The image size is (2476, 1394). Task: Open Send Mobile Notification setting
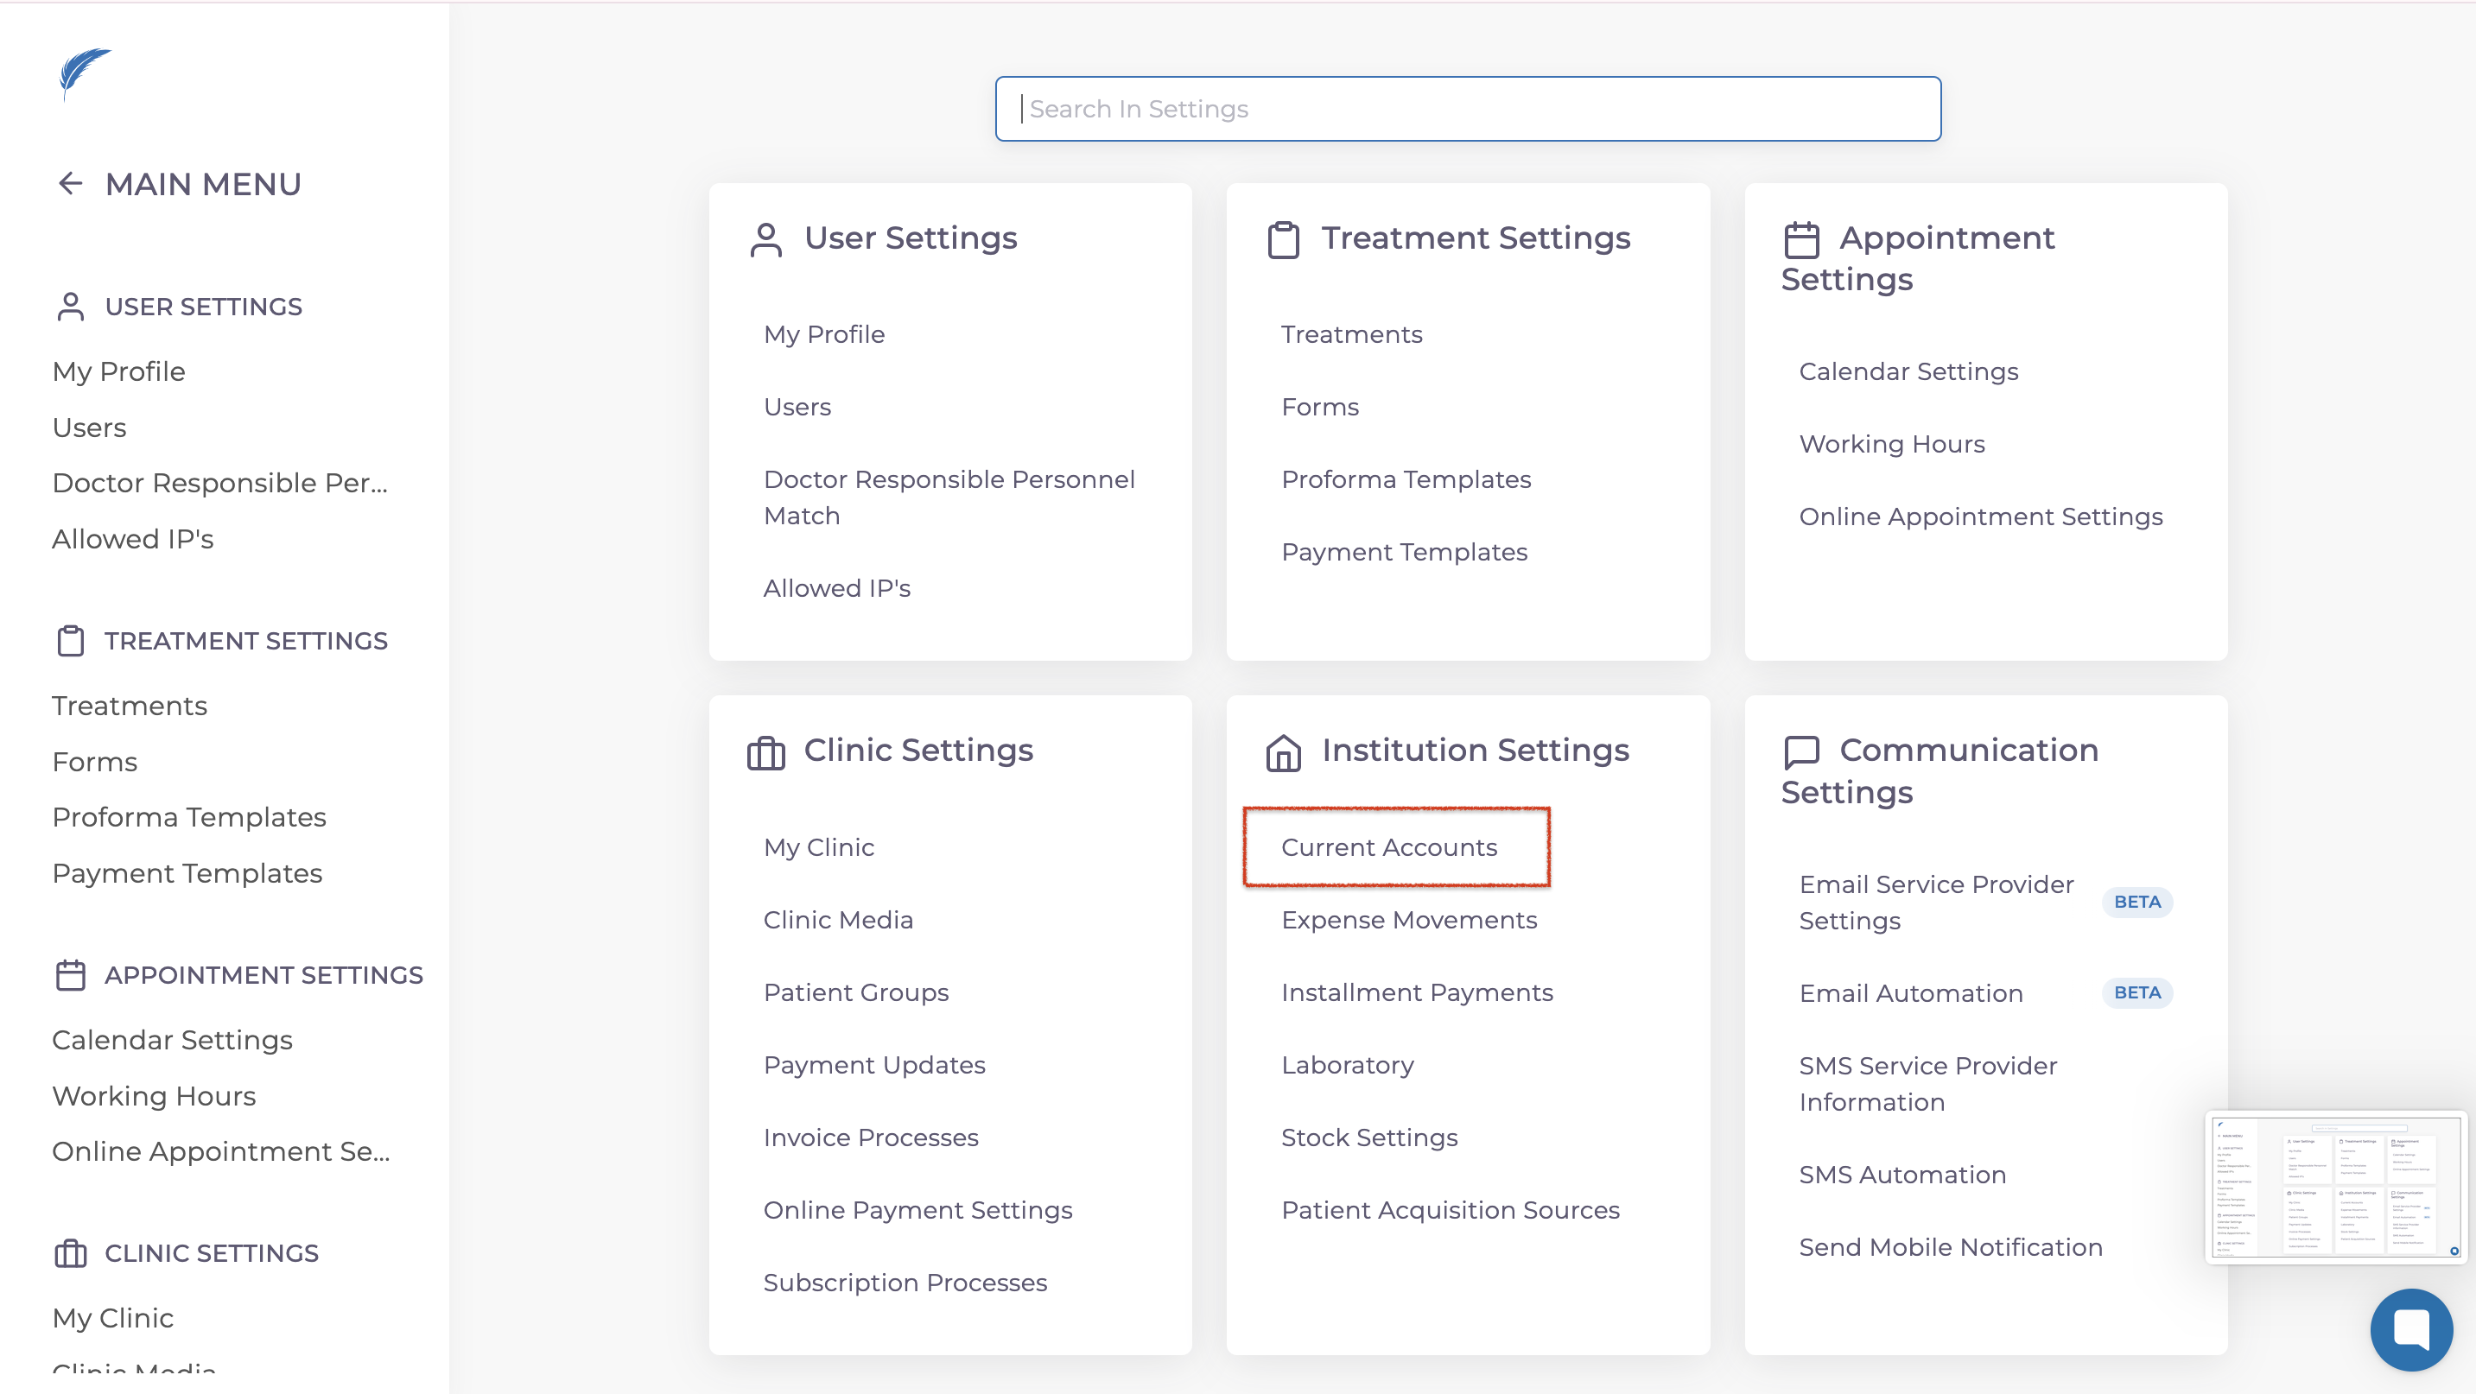tap(1950, 1247)
